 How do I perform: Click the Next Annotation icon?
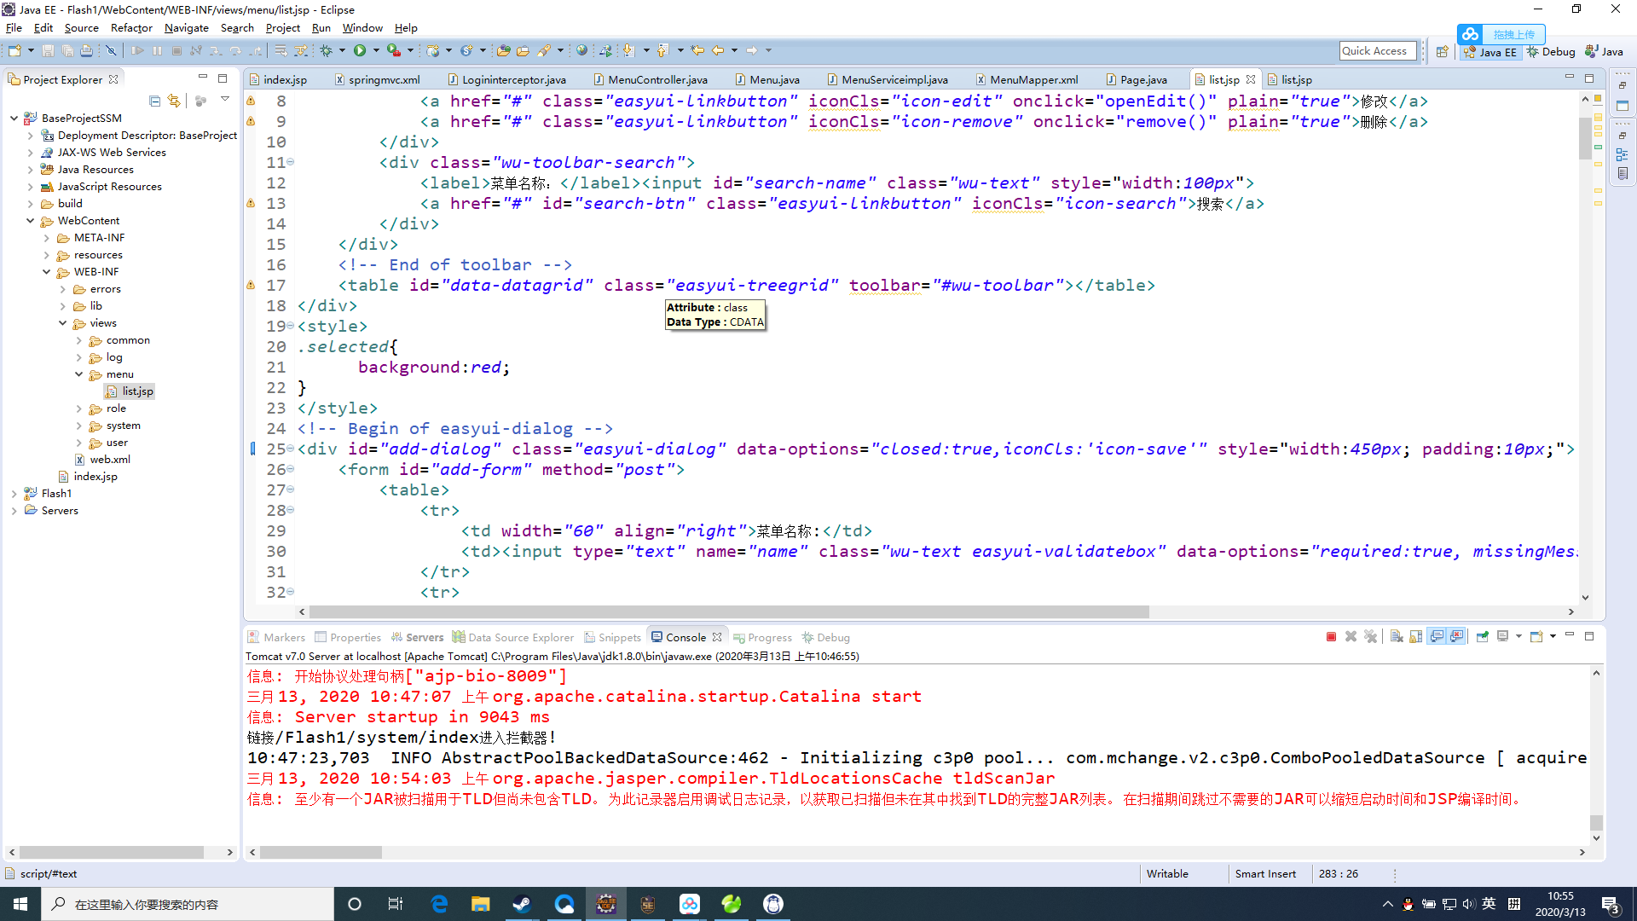click(x=629, y=51)
